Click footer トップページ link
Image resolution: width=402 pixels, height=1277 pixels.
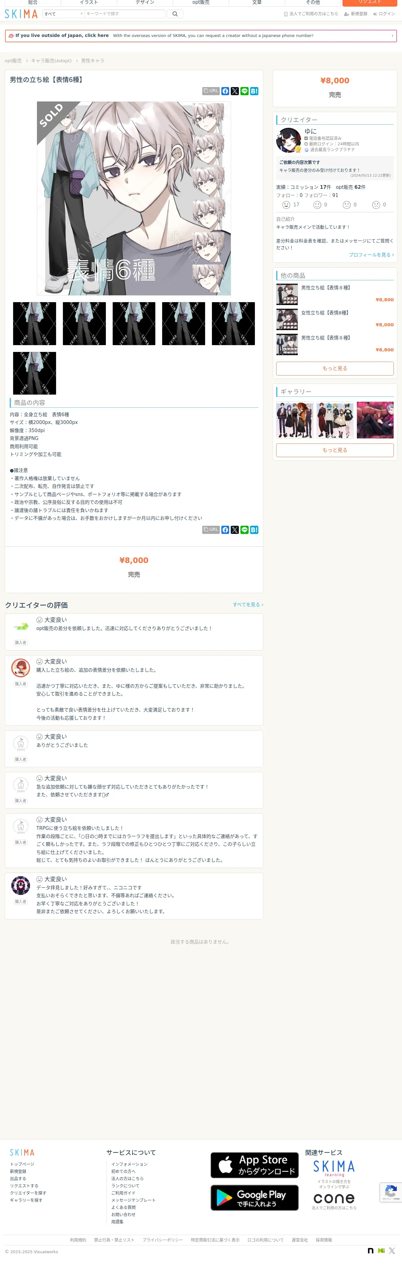point(22,1165)
